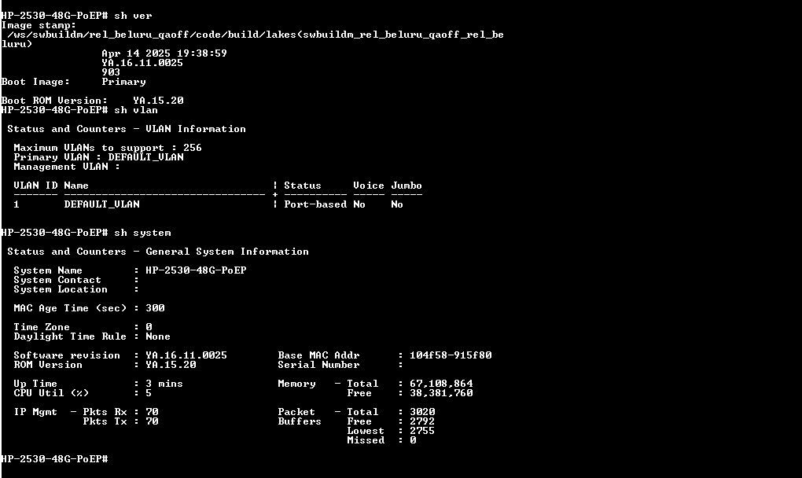
Task: Click the 'Serial Number' label
Action: click(318, 365)
